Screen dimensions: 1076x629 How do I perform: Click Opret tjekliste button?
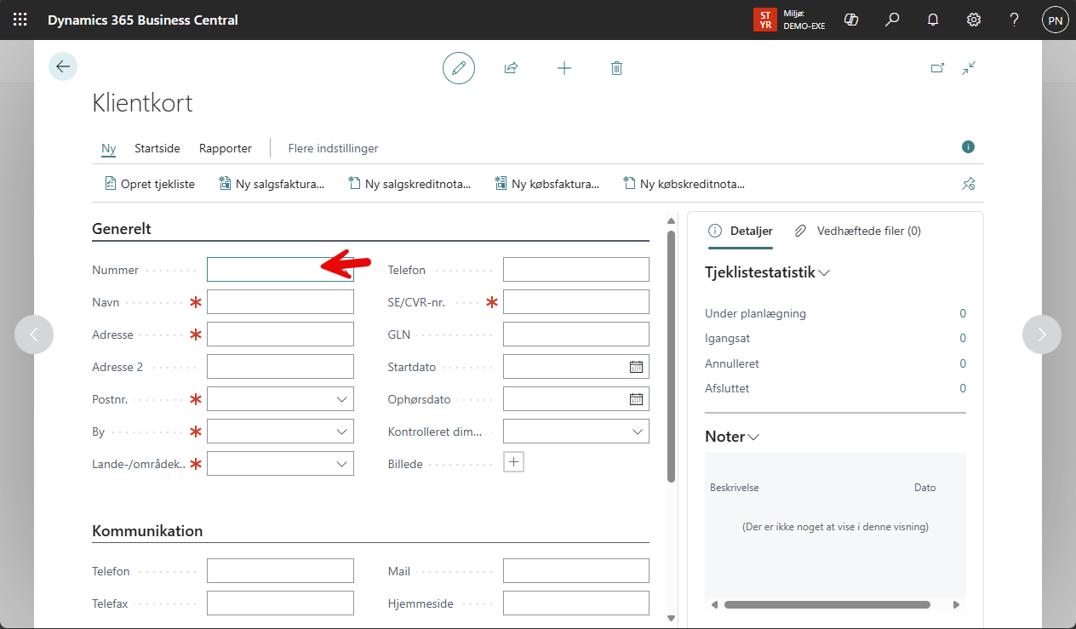[x=149, y=184]
